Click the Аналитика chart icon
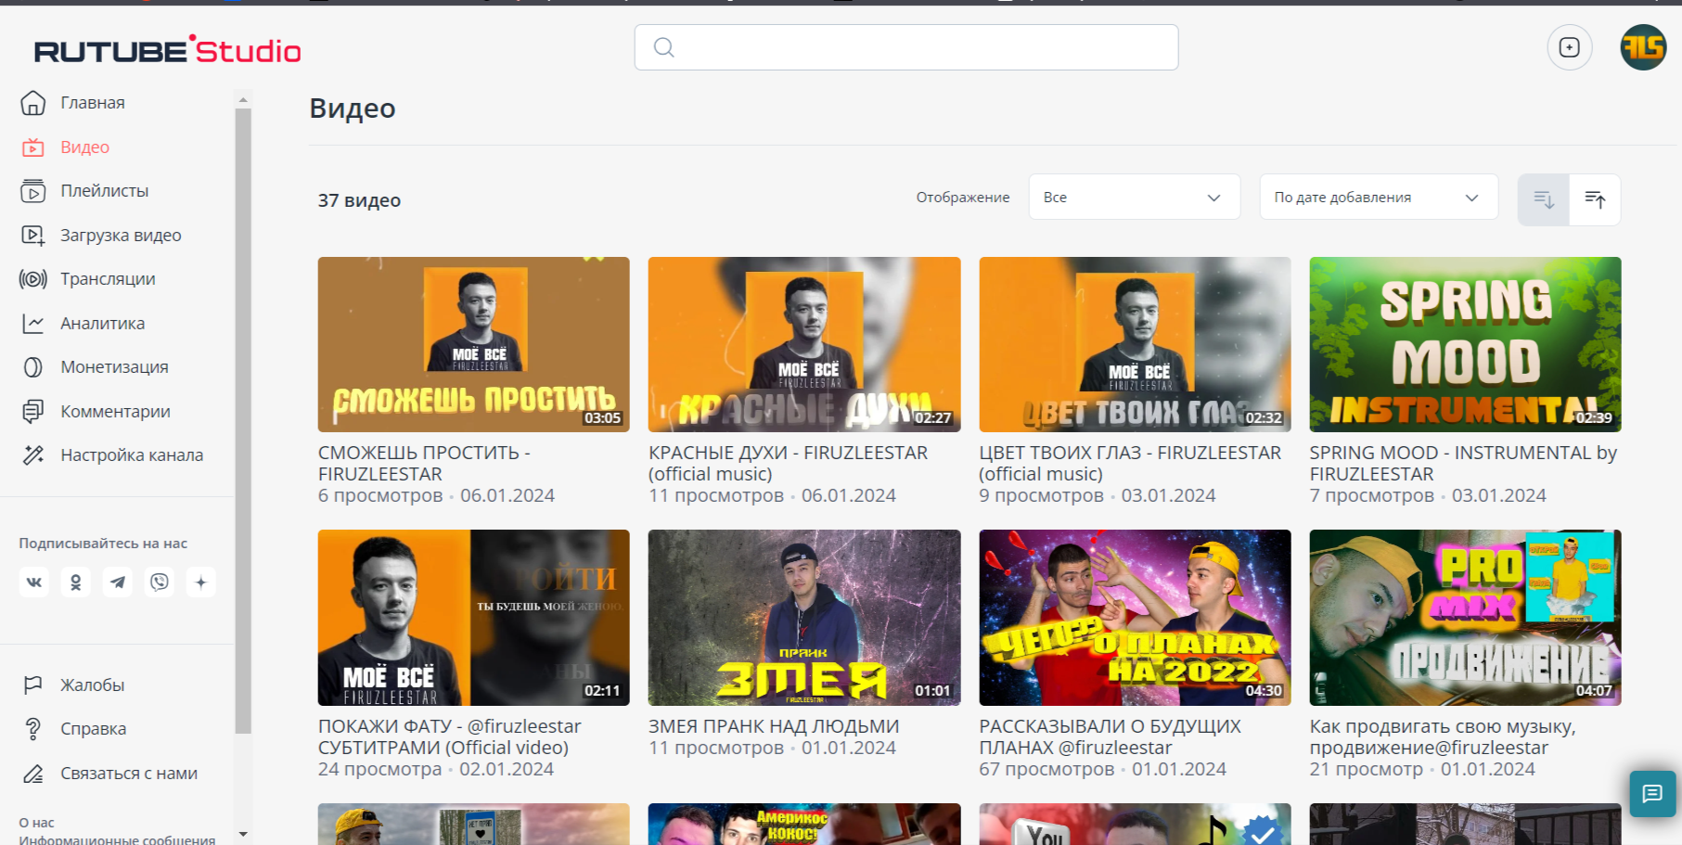This screenshot has height=845, width=1682. [33, 324]
